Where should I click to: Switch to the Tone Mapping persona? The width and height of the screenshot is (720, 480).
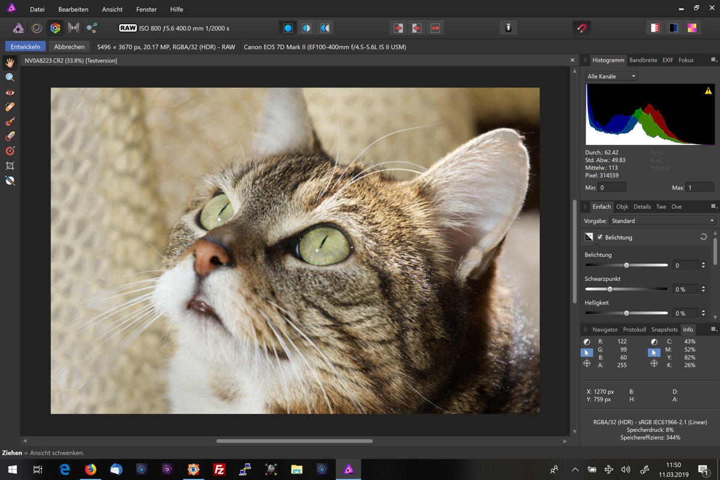pos(74,28)
